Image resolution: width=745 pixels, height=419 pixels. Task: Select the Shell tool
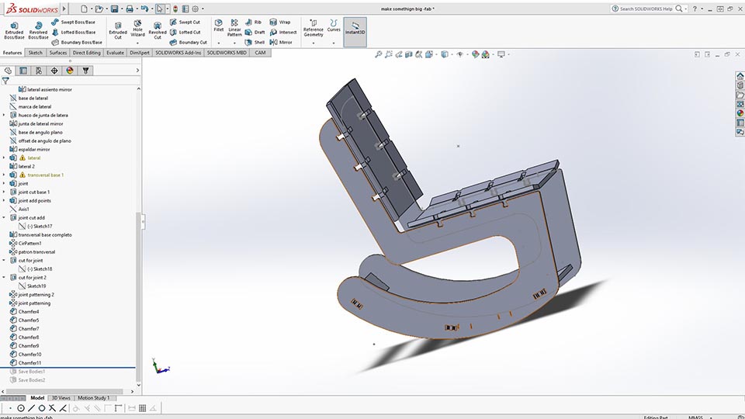tap(255, 42)
